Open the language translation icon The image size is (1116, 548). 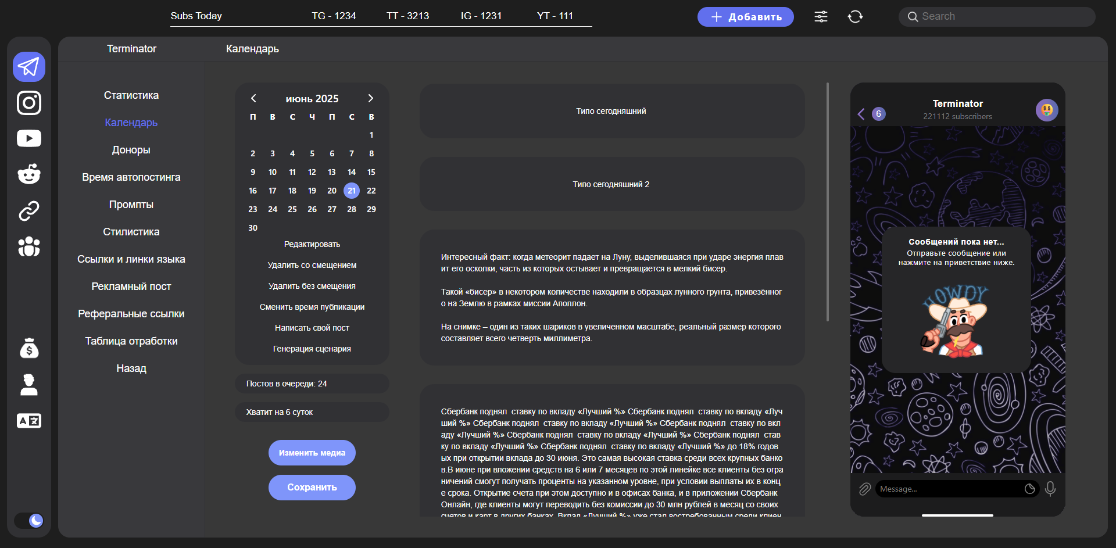coord(29,421)
